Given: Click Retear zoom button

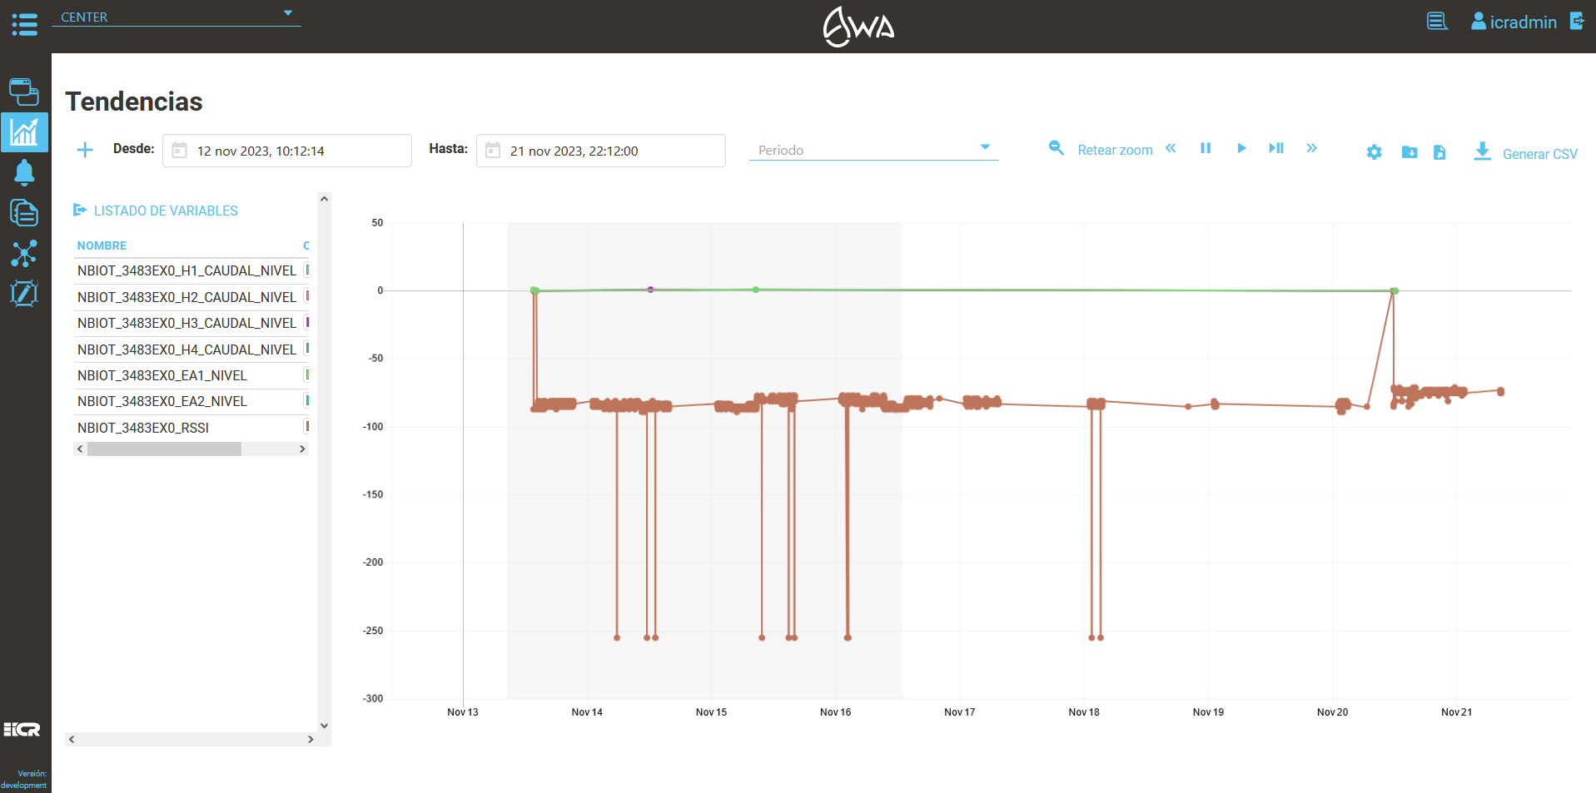Looking at the screenshot, I should click(x=1101, y=150).
